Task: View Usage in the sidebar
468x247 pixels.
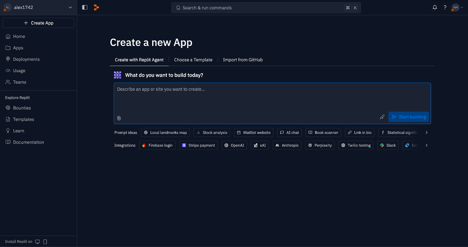Action: click(x=38, y=70)
